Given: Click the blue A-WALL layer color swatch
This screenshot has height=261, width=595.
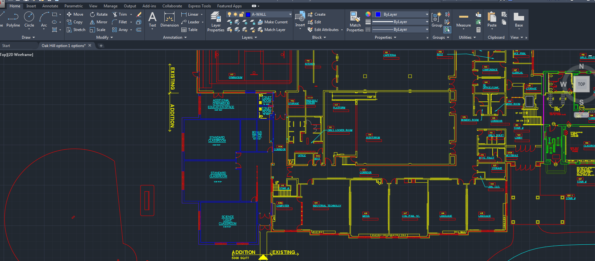Looking at the screenshot, I should [x=248, y=14].
